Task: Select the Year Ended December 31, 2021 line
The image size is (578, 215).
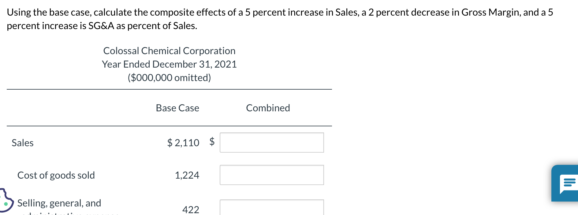Action: [170, 64]
